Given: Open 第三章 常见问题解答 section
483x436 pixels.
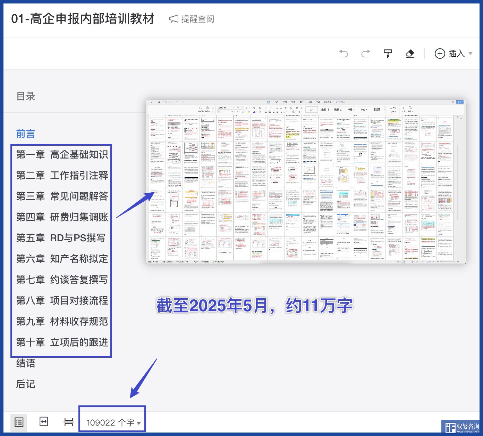Looking at the screenshot, I should click(x=62, y=196).
